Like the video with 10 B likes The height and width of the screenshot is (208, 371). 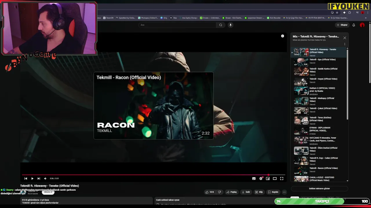(210, 192)
